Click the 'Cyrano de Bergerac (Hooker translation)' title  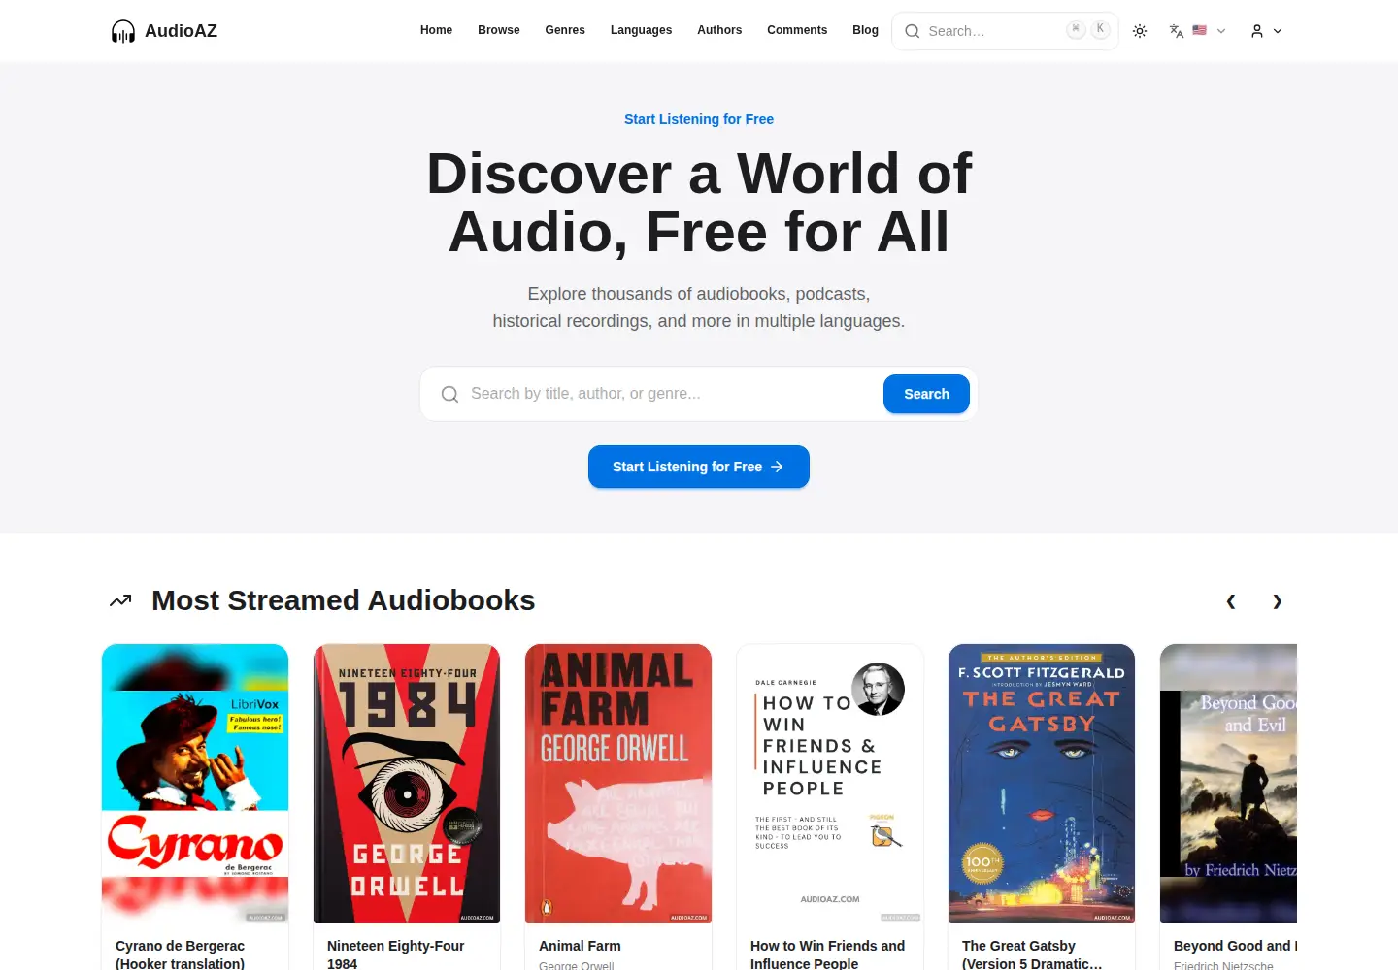click(x=181, y=954)
